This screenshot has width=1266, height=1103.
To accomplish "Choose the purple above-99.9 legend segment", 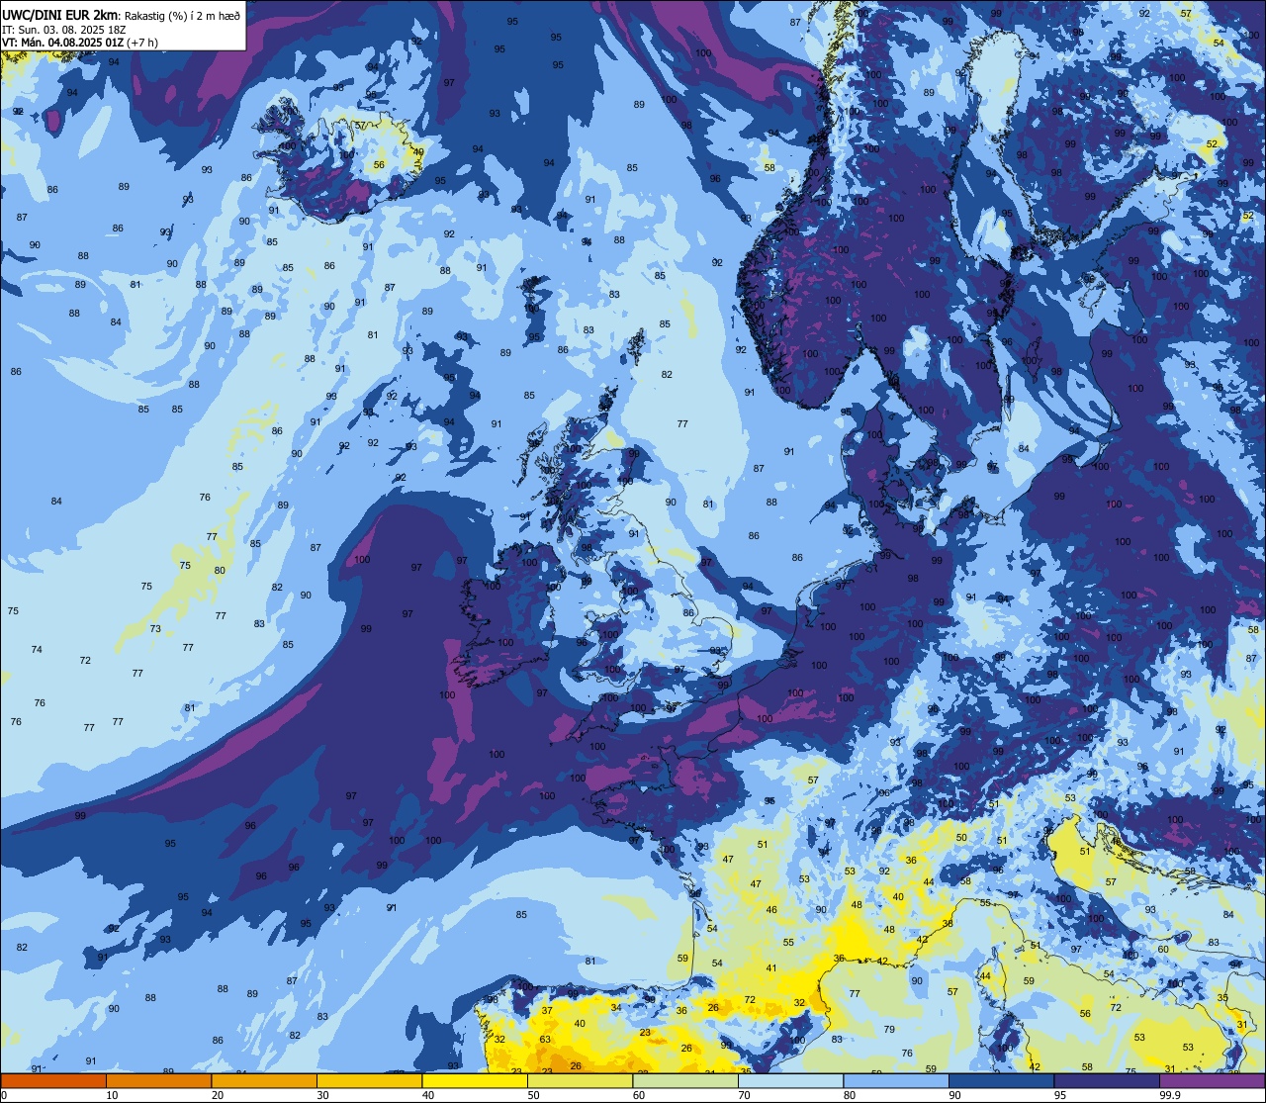I will click(1212, 1080).
